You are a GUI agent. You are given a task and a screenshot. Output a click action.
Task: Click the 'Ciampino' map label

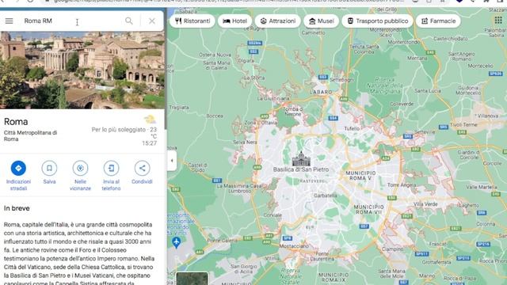392,249
